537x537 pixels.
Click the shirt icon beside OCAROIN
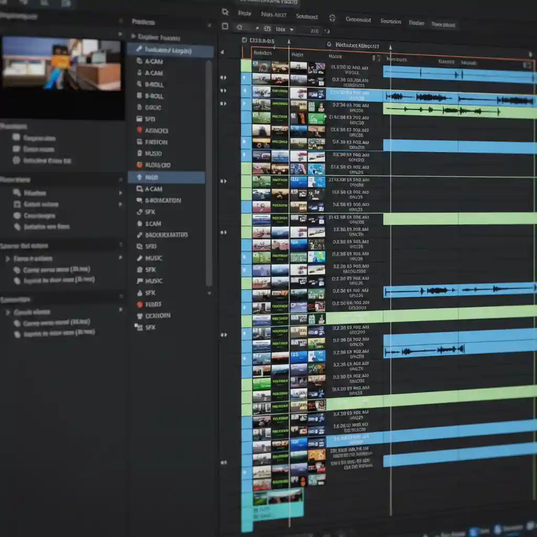tap(139, 316)
